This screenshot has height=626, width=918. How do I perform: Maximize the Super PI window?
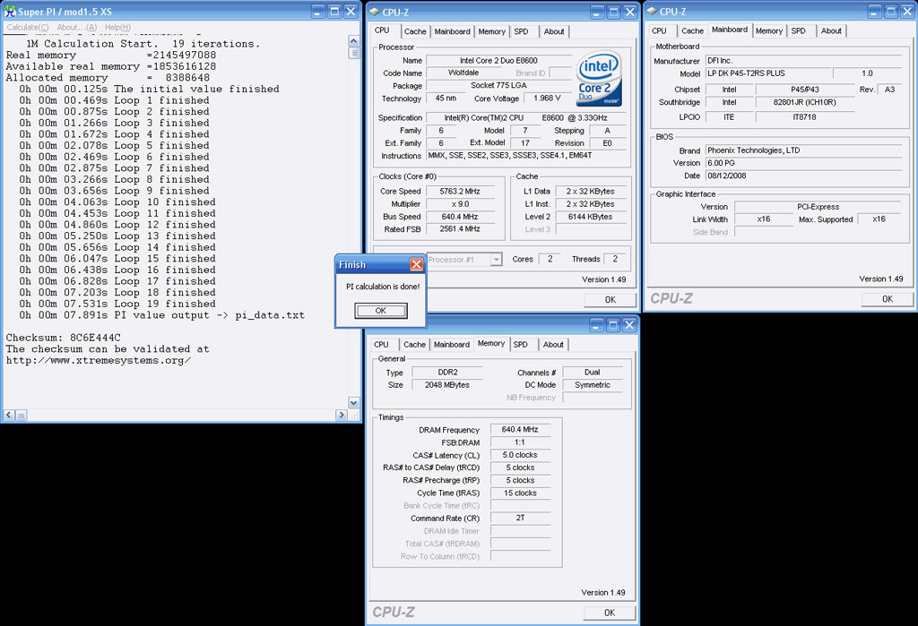[334, 11]
